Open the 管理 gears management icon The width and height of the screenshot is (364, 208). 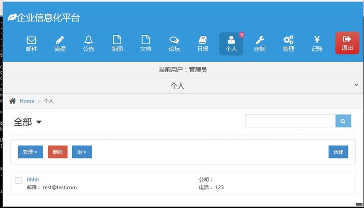288,44
